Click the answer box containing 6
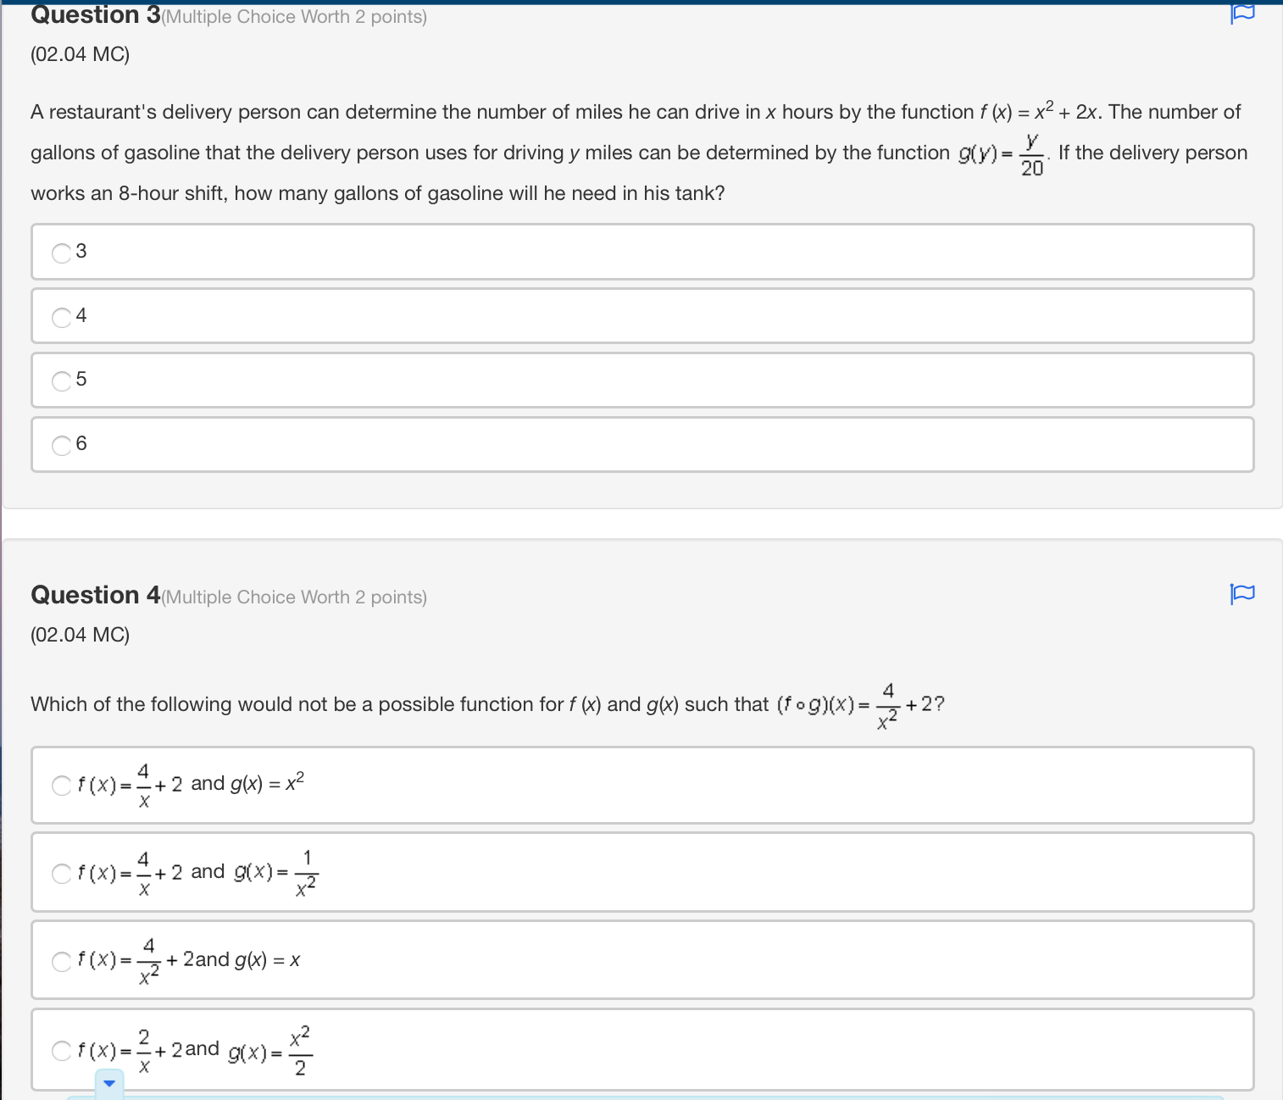The image size is (1283, 1100). click(641, 444)
